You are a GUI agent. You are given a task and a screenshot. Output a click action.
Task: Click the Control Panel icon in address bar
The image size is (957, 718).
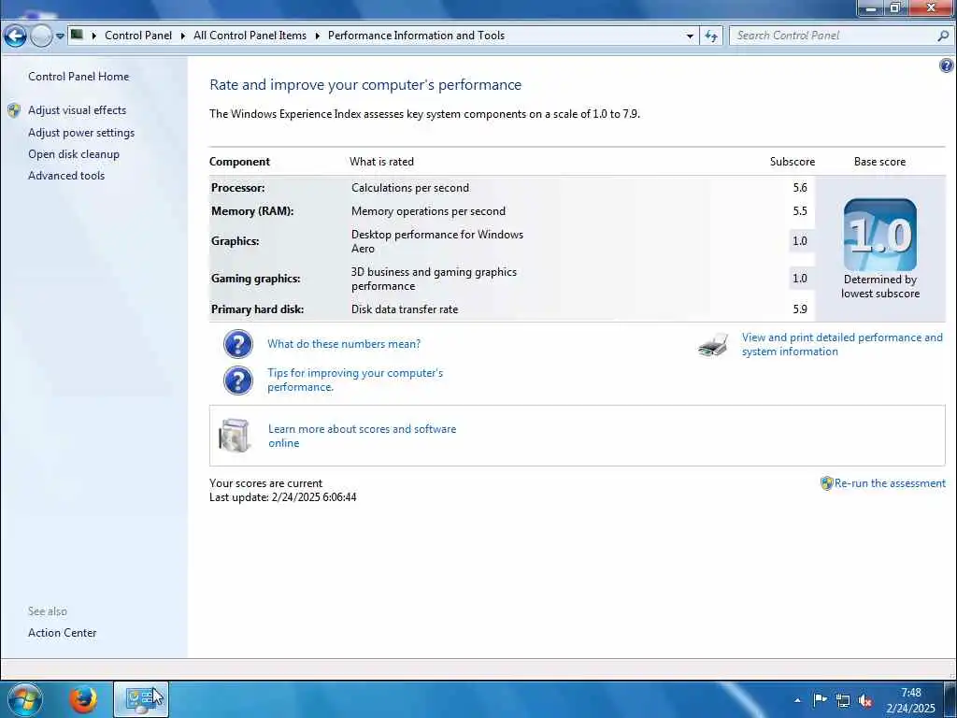point(77,35)
